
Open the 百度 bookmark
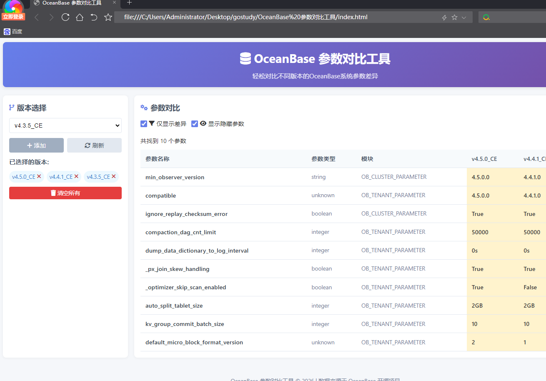point(13,32)
